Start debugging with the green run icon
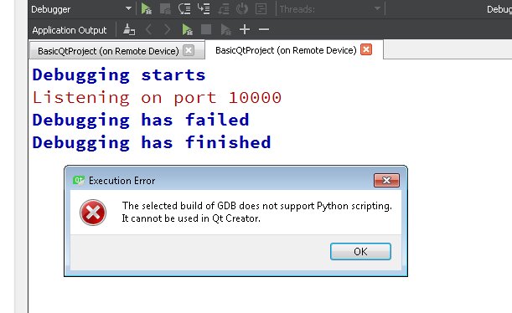The height and width of the screenshot is (313, 512). click(147, 9)
